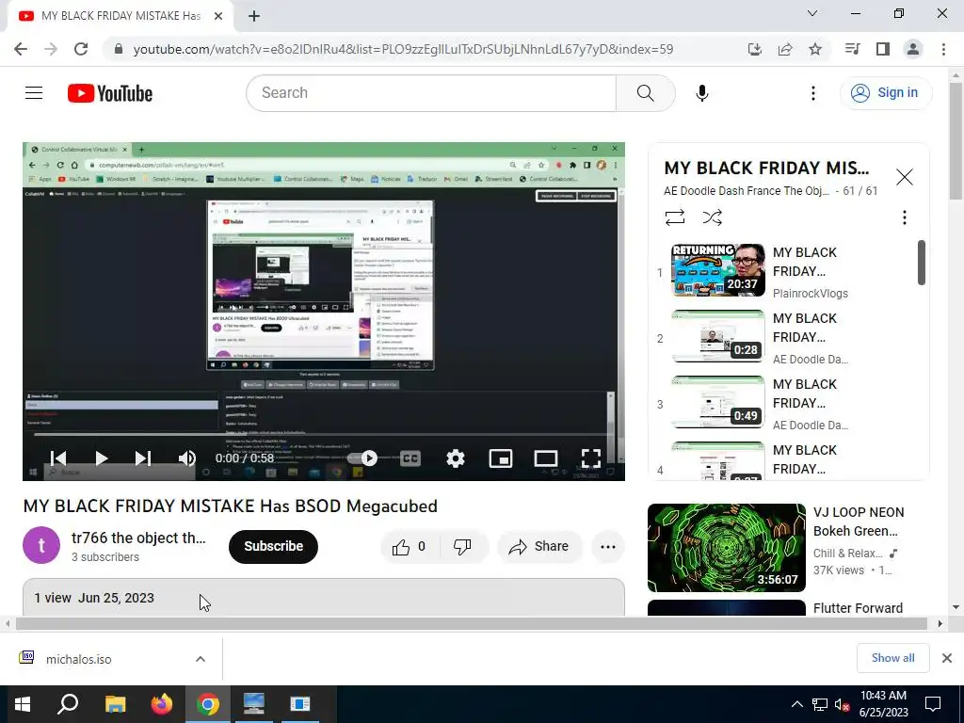
Task: Show hidden system tray icons
Action: click(796, 704)
